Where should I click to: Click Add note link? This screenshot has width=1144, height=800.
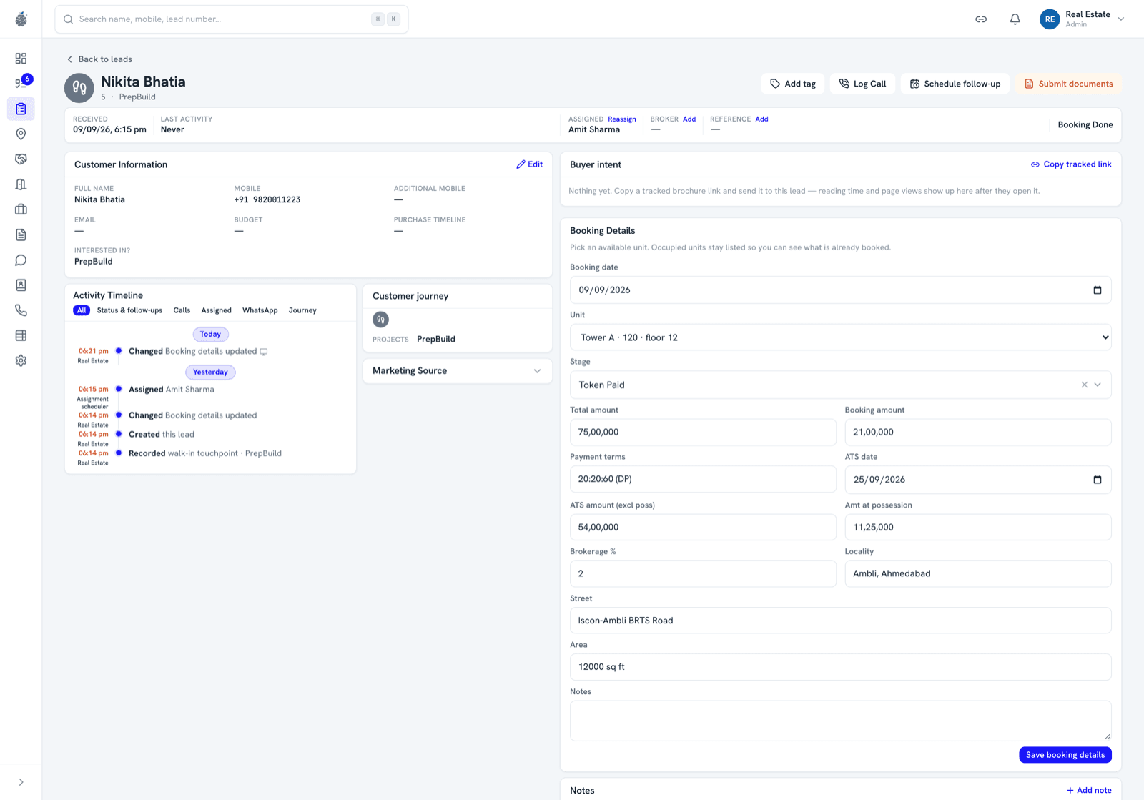point(1089,791)
